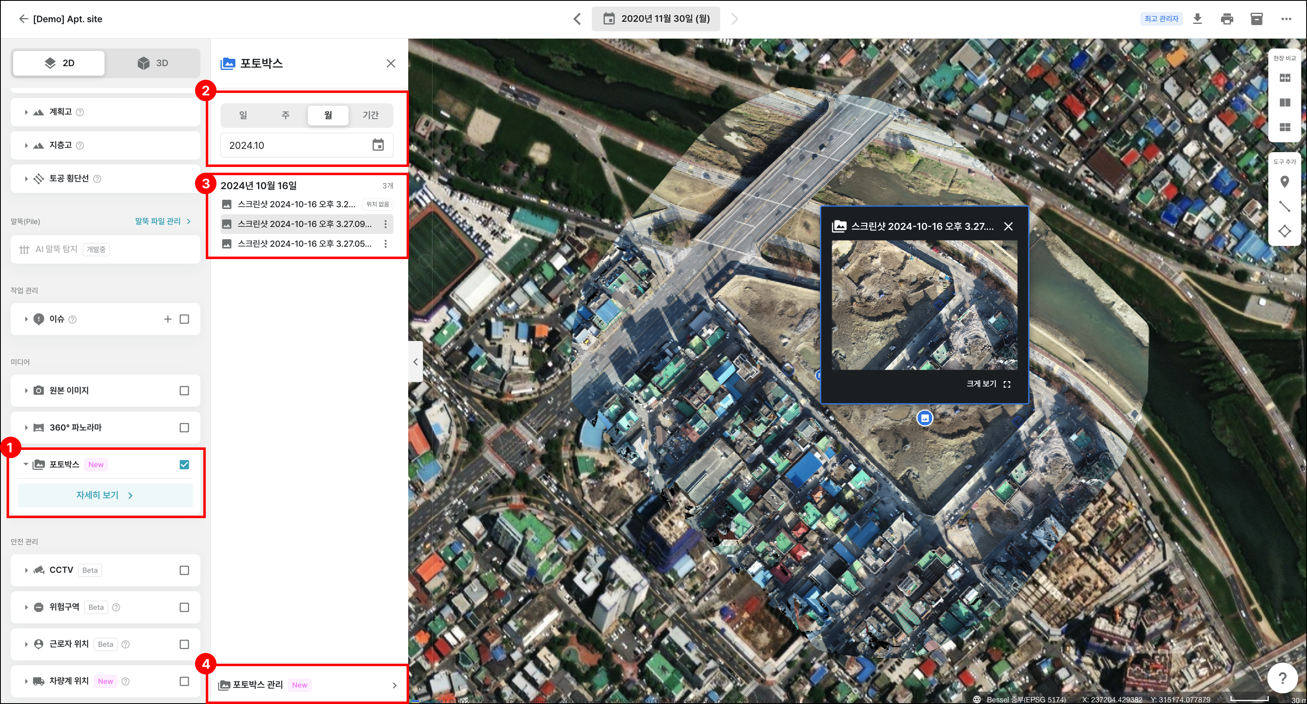1307x704 pixels.
Task: Click the download icon in top bar
Action: [x=1198, y=19]
